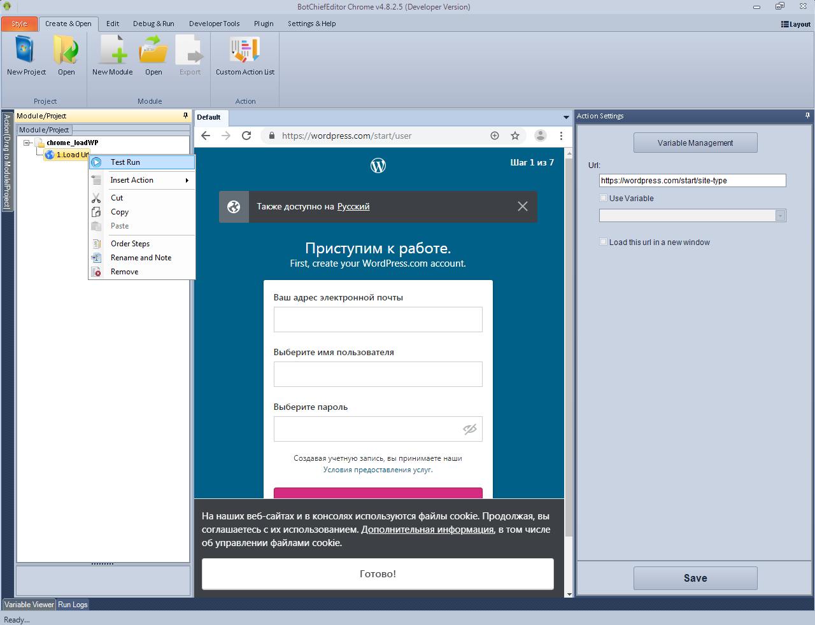Reload the embedded browser page
Image resolution: width=815 pixels, height=625 pixels.
tap(246, 136)
